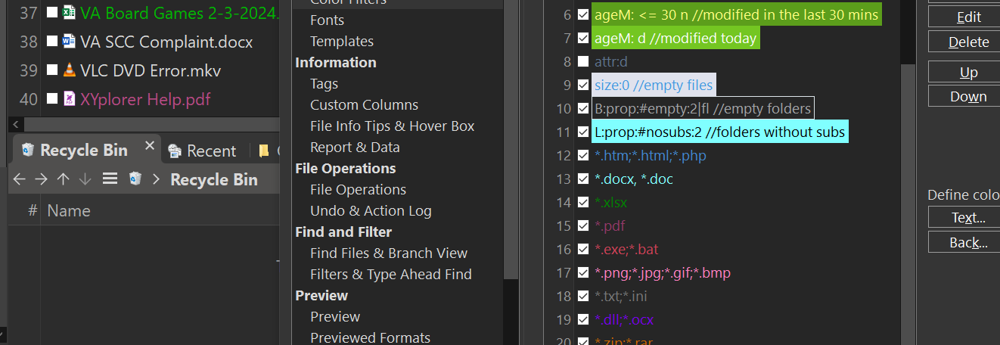Uncheck the *.xlsx filter checkbox
The height and width of the screenshot is (345, 1000).
[583, 203]
